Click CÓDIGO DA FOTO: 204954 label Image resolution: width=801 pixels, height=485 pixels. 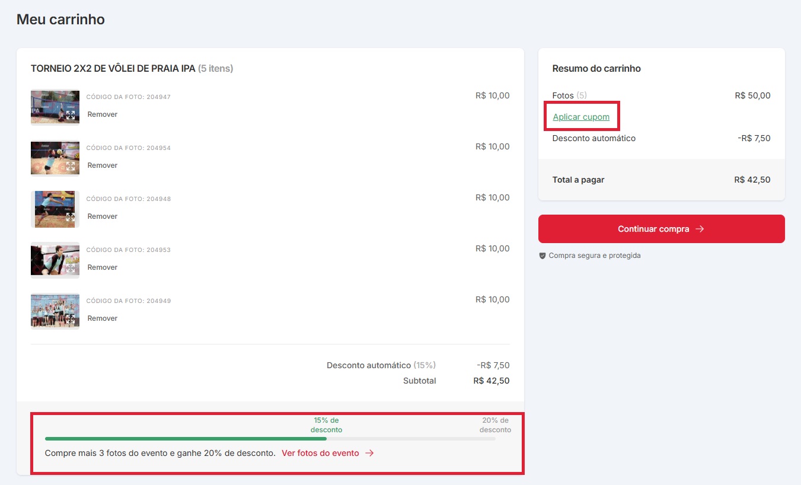click(129, 148)
